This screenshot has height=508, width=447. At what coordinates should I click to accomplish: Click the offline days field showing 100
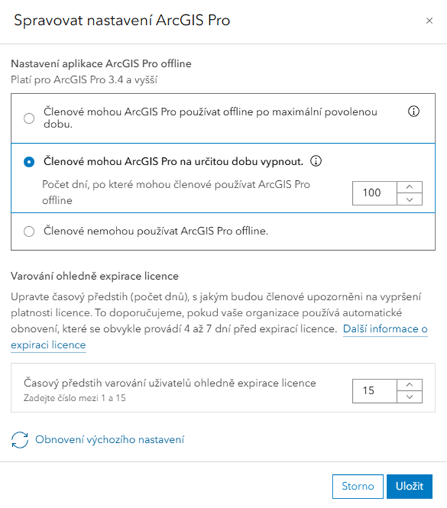point(375,193)
